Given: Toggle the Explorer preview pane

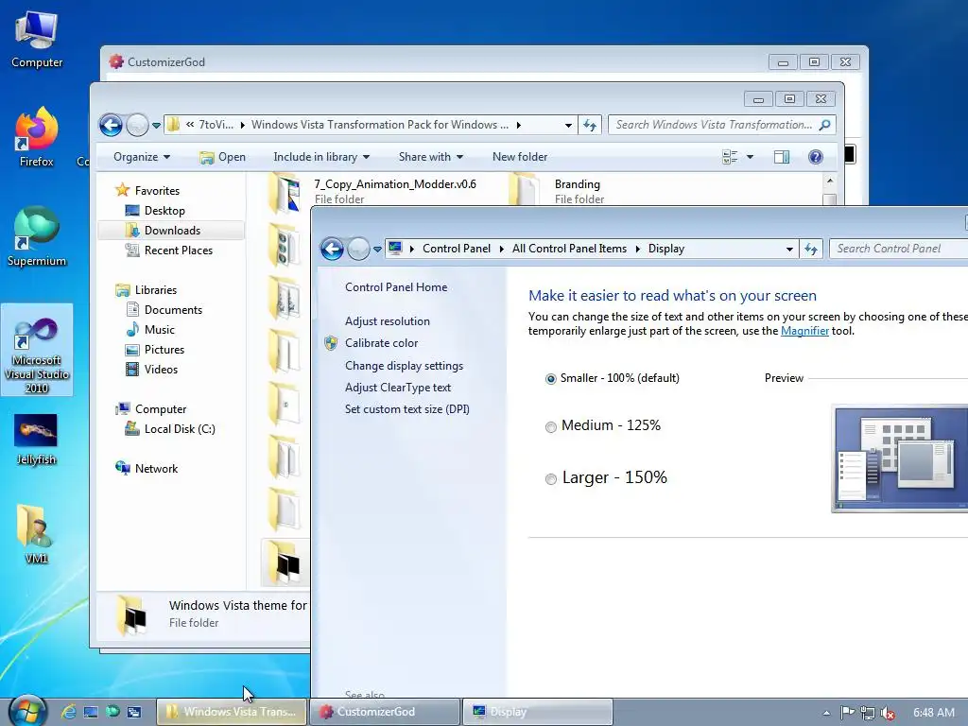Looking at the screenshot, I should [782, 157].
